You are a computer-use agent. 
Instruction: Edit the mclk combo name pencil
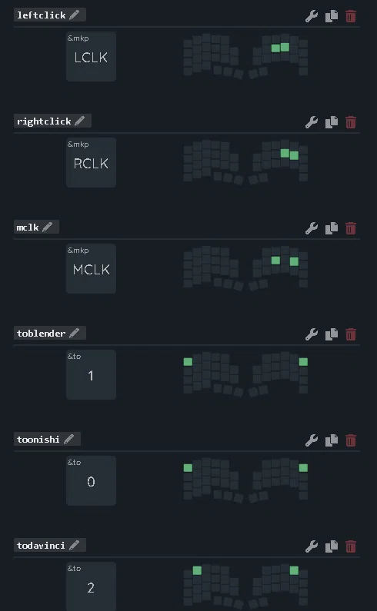coord(47,227)
